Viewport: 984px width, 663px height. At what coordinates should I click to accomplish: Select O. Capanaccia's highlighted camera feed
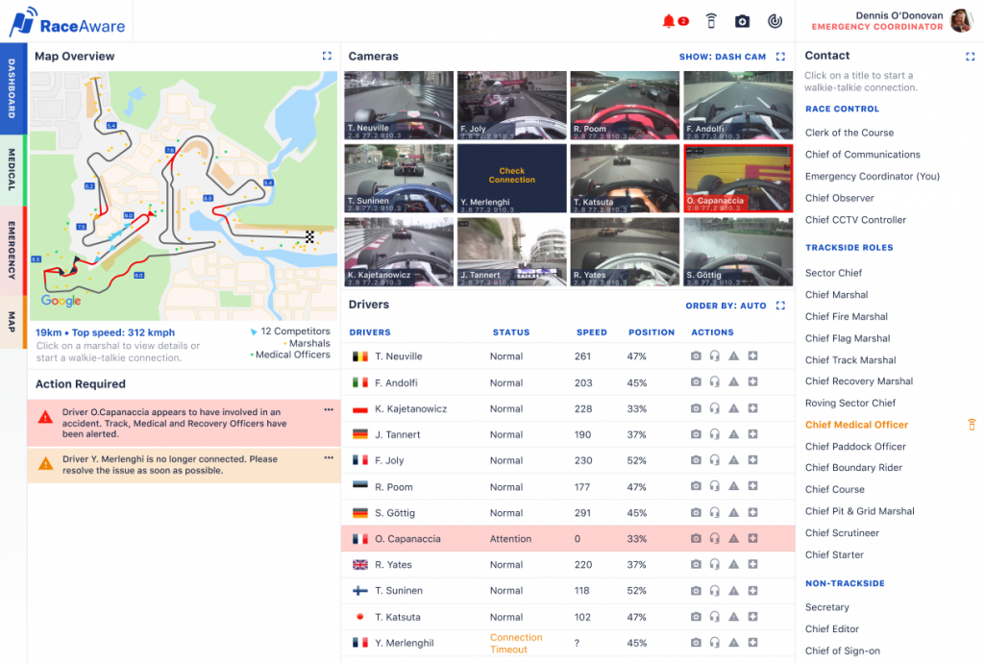tap(737, 178)
